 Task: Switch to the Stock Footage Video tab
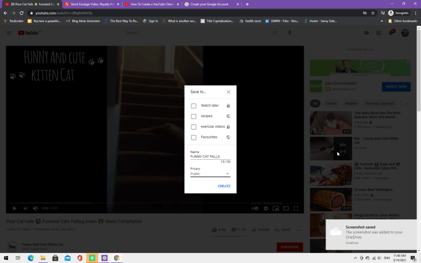(x=92, y=4)
